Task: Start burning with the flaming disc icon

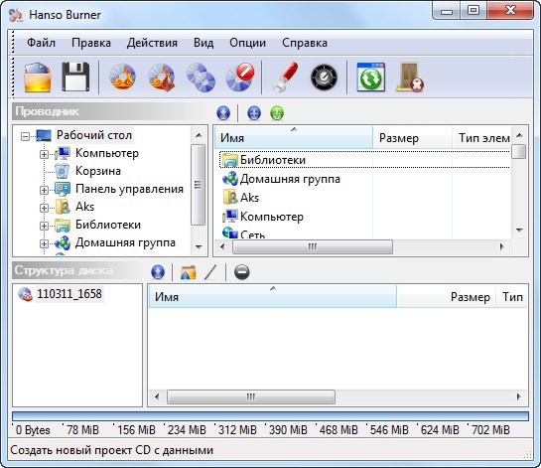Action: (122, 77)
